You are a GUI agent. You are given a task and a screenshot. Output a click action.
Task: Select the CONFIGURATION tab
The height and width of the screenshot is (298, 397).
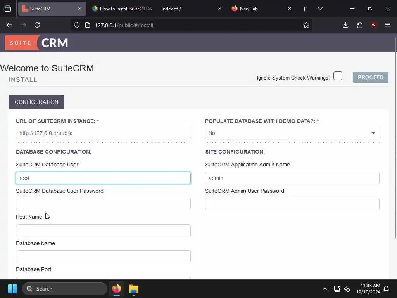point(36,102)
